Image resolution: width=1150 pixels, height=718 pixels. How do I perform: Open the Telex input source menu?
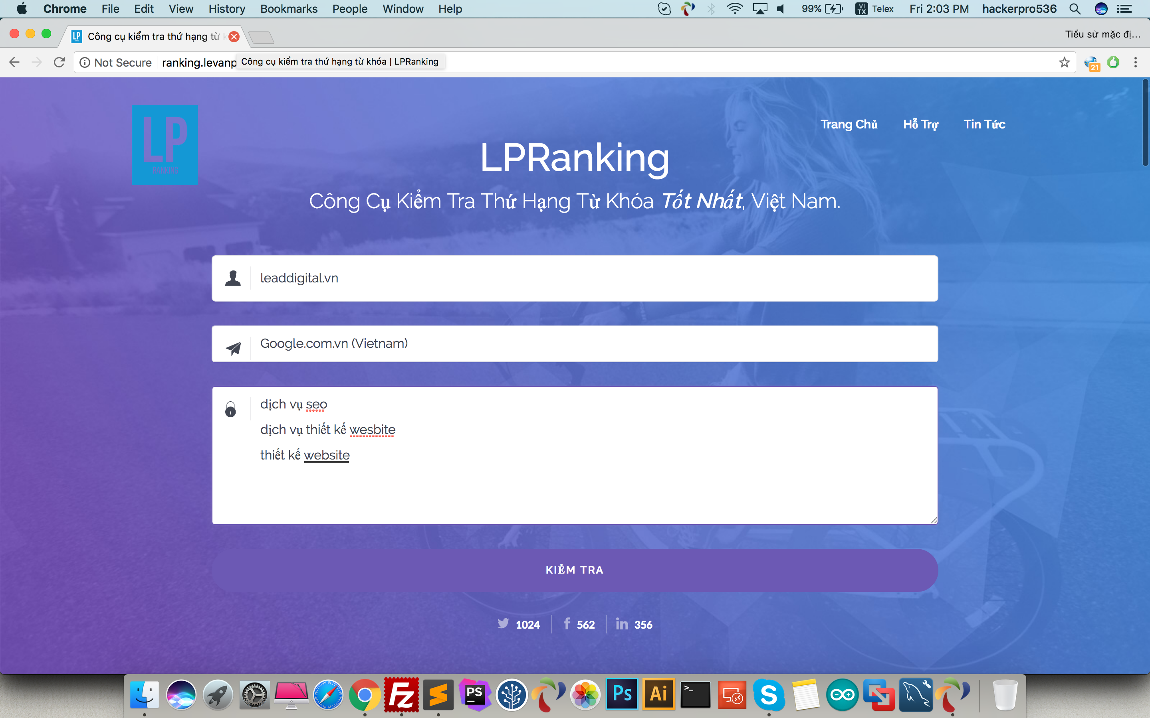coord(874,9)
